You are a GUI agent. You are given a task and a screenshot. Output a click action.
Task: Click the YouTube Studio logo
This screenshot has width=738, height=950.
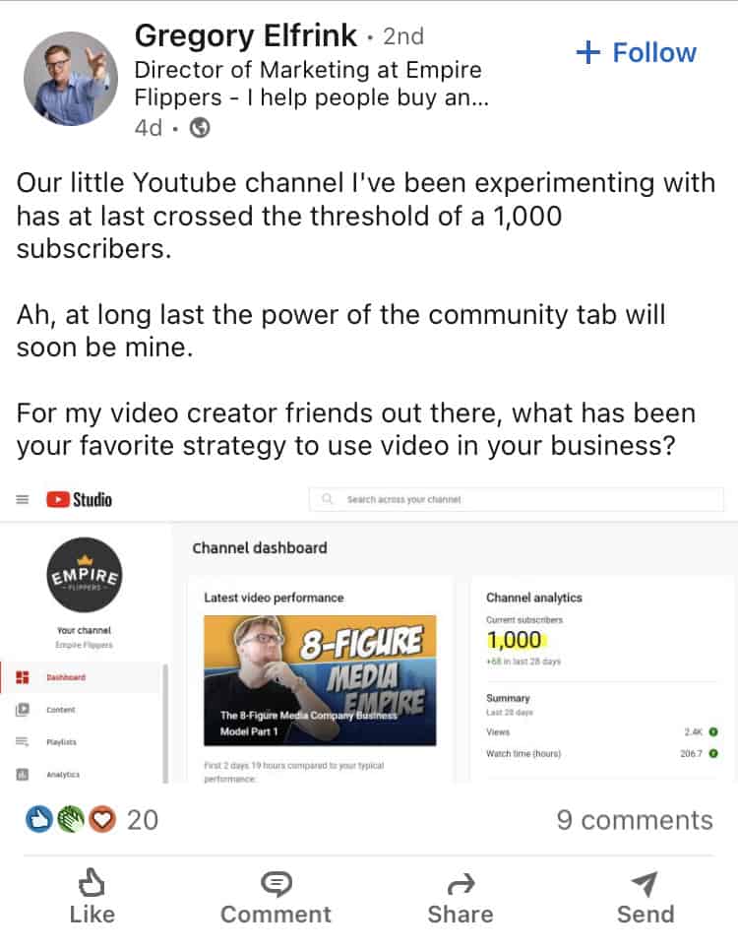click(x=80, y=499)
